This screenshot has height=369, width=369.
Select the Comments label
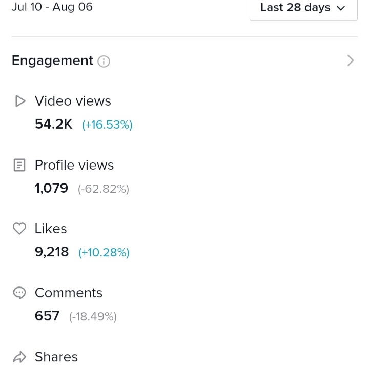[x=69, y=293]
